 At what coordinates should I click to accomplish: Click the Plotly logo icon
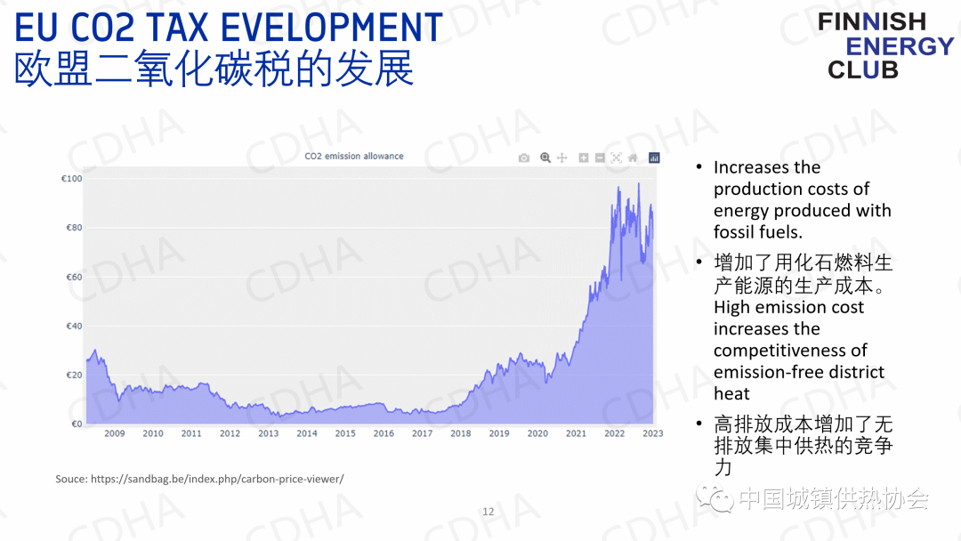pos(654,157)
